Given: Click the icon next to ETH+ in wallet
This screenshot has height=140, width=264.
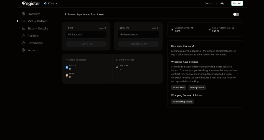Looking at the screenshot, I should [127, 66].
